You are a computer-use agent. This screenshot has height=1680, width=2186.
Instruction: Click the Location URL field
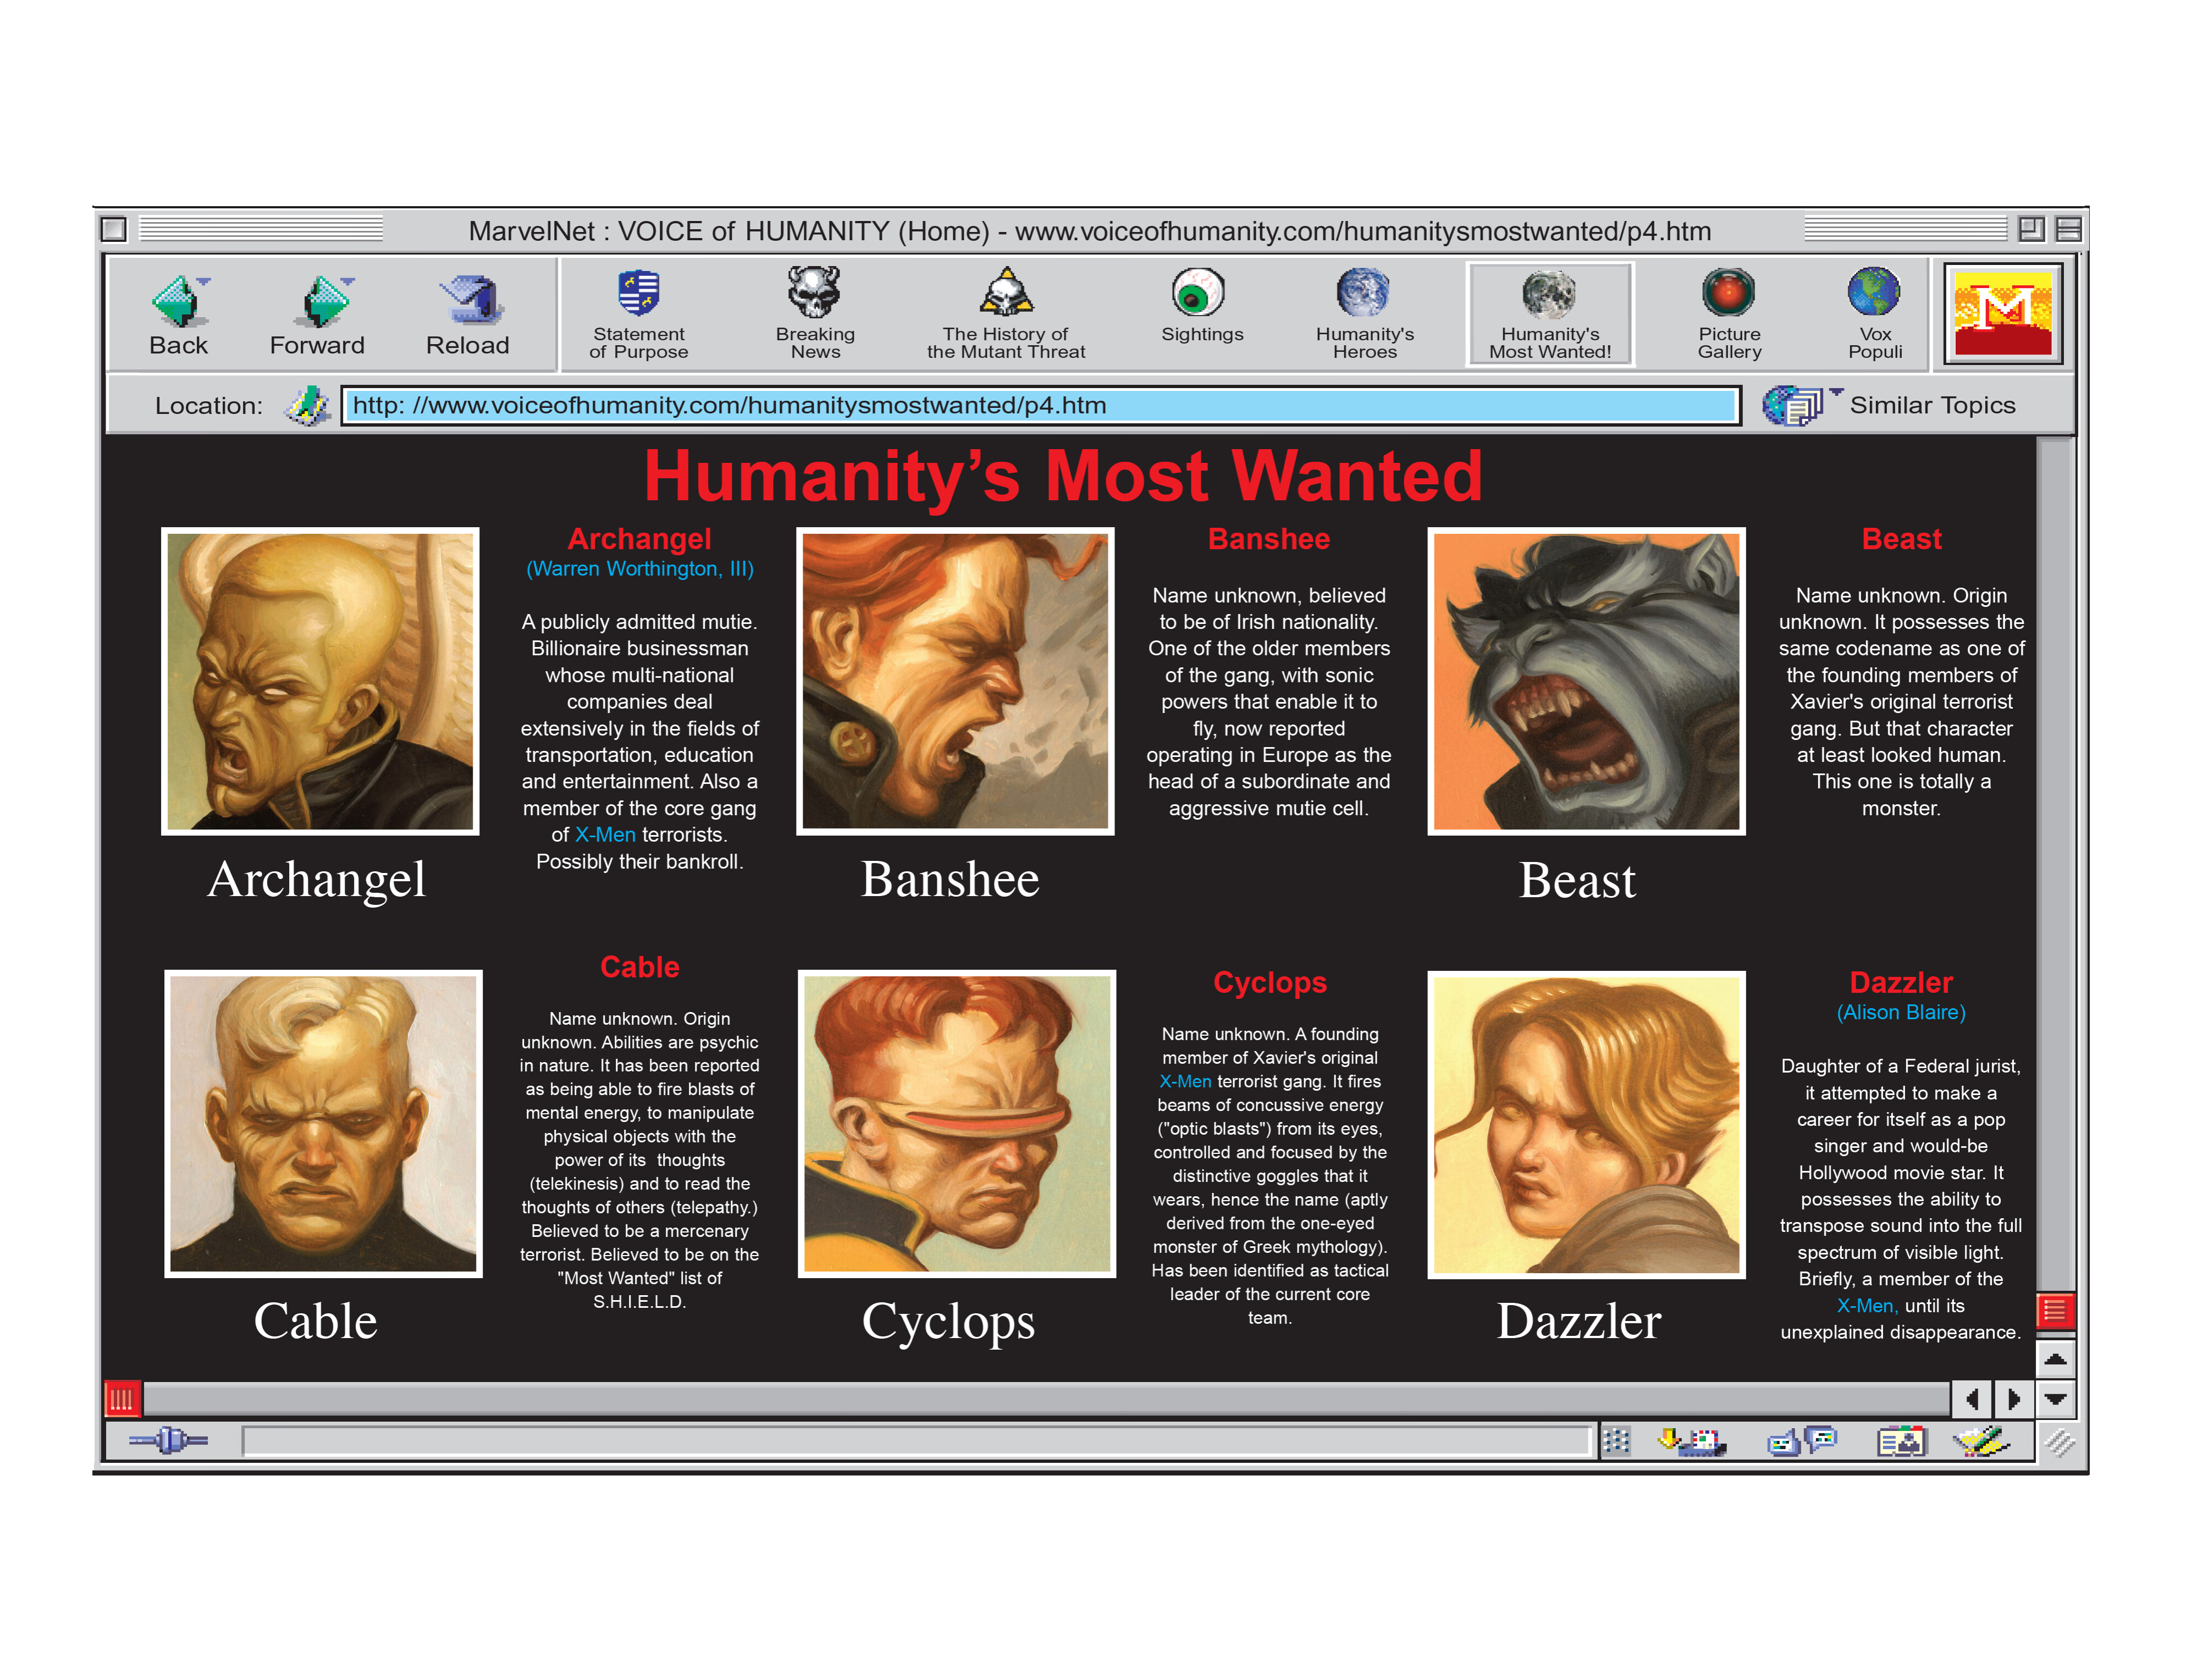point(1040,405)
